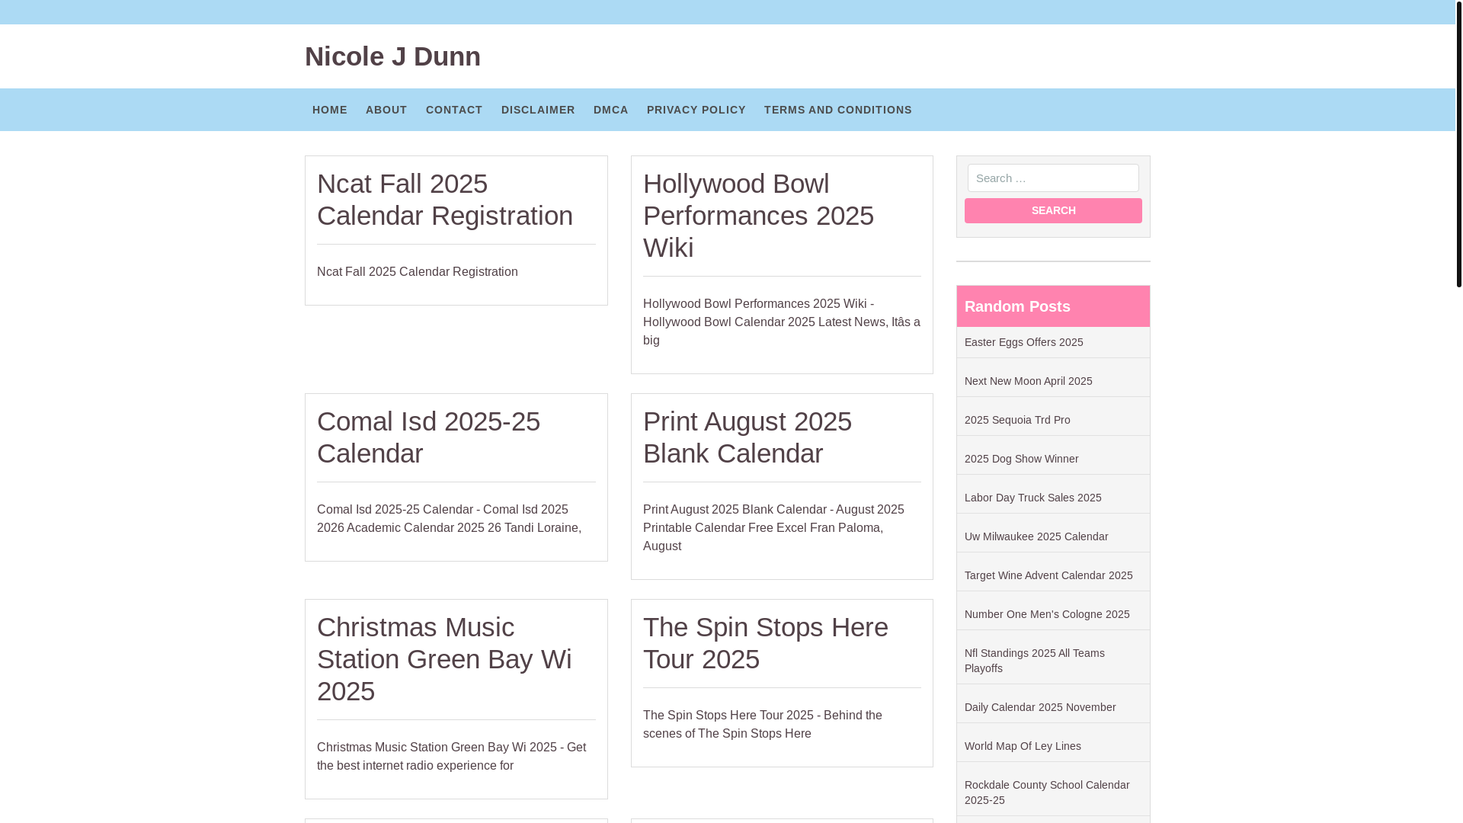Open Rockdale County School Calendar 2025-25 link

coord(1047,793)
